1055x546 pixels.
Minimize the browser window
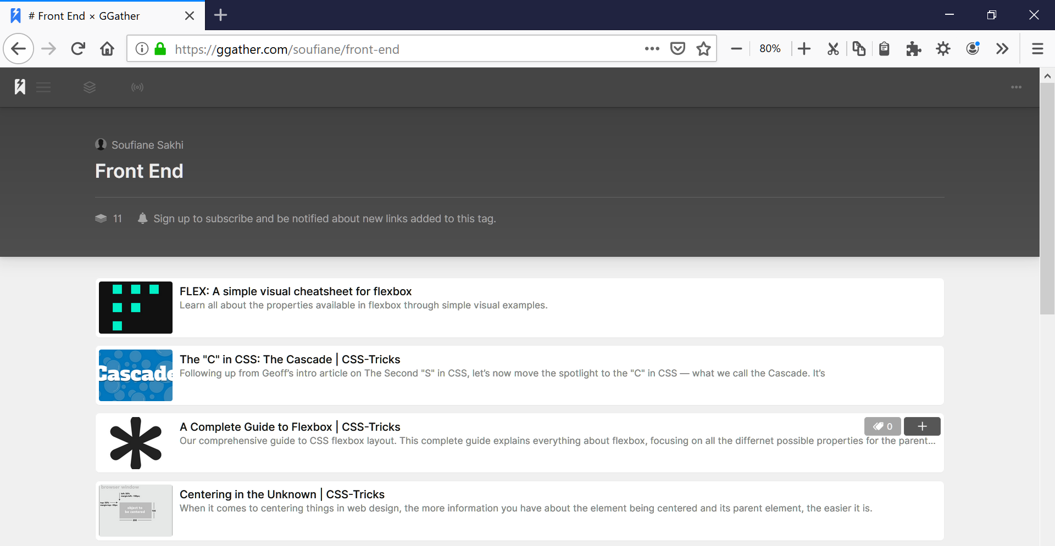click(x=949, y=15)
